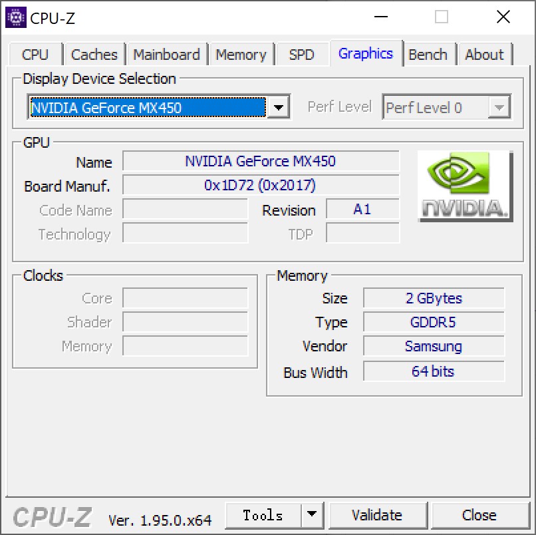The height and width of the screenshot is (535, 536).
Task: Click the Tools button
Action: coord(263,515)
